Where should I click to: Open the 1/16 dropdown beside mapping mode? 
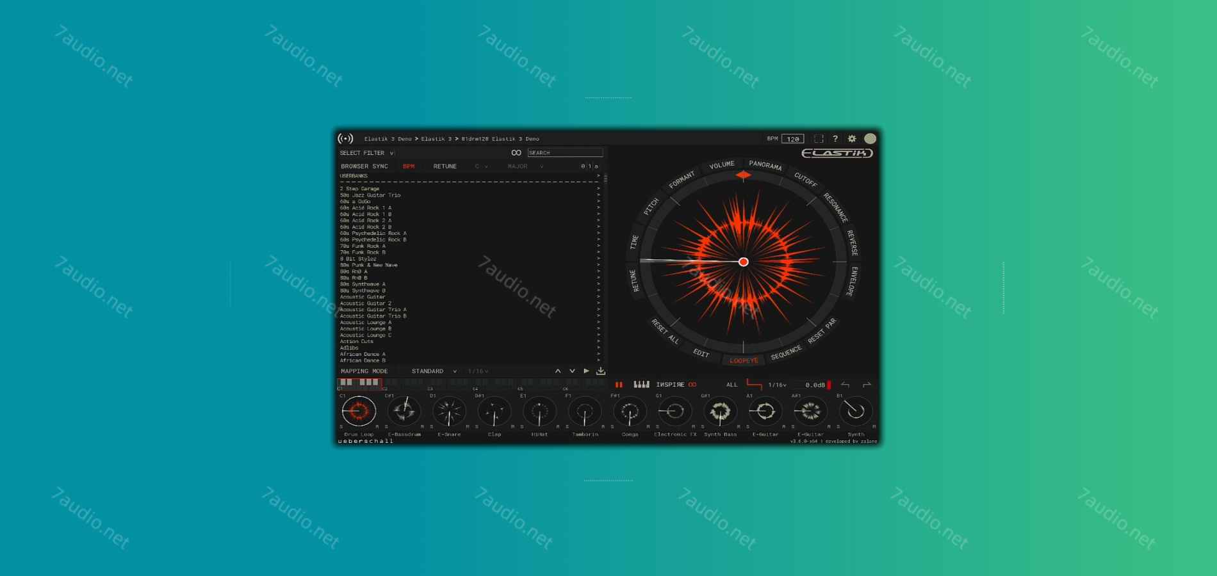[x=478, y=371]
